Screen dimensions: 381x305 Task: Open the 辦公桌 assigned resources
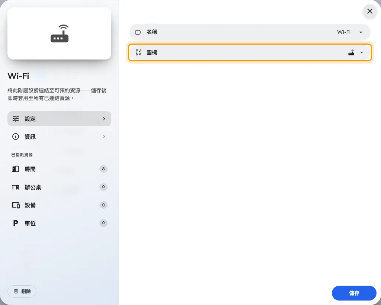[x=59, y=187]
